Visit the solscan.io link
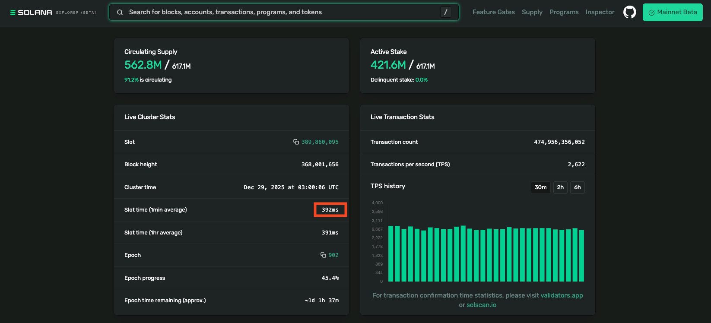711x323 pixels. 481,305
